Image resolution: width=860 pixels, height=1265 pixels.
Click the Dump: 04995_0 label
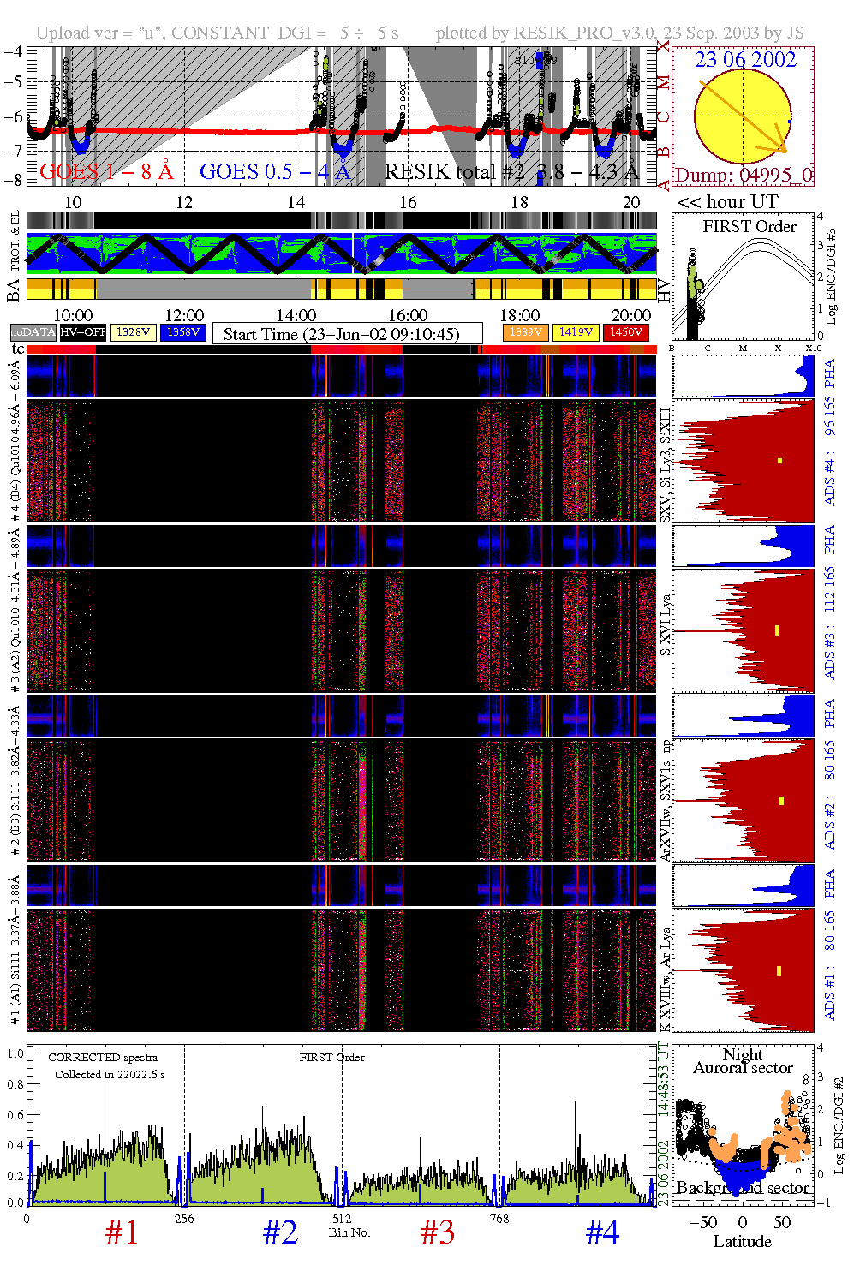point(743,175)
